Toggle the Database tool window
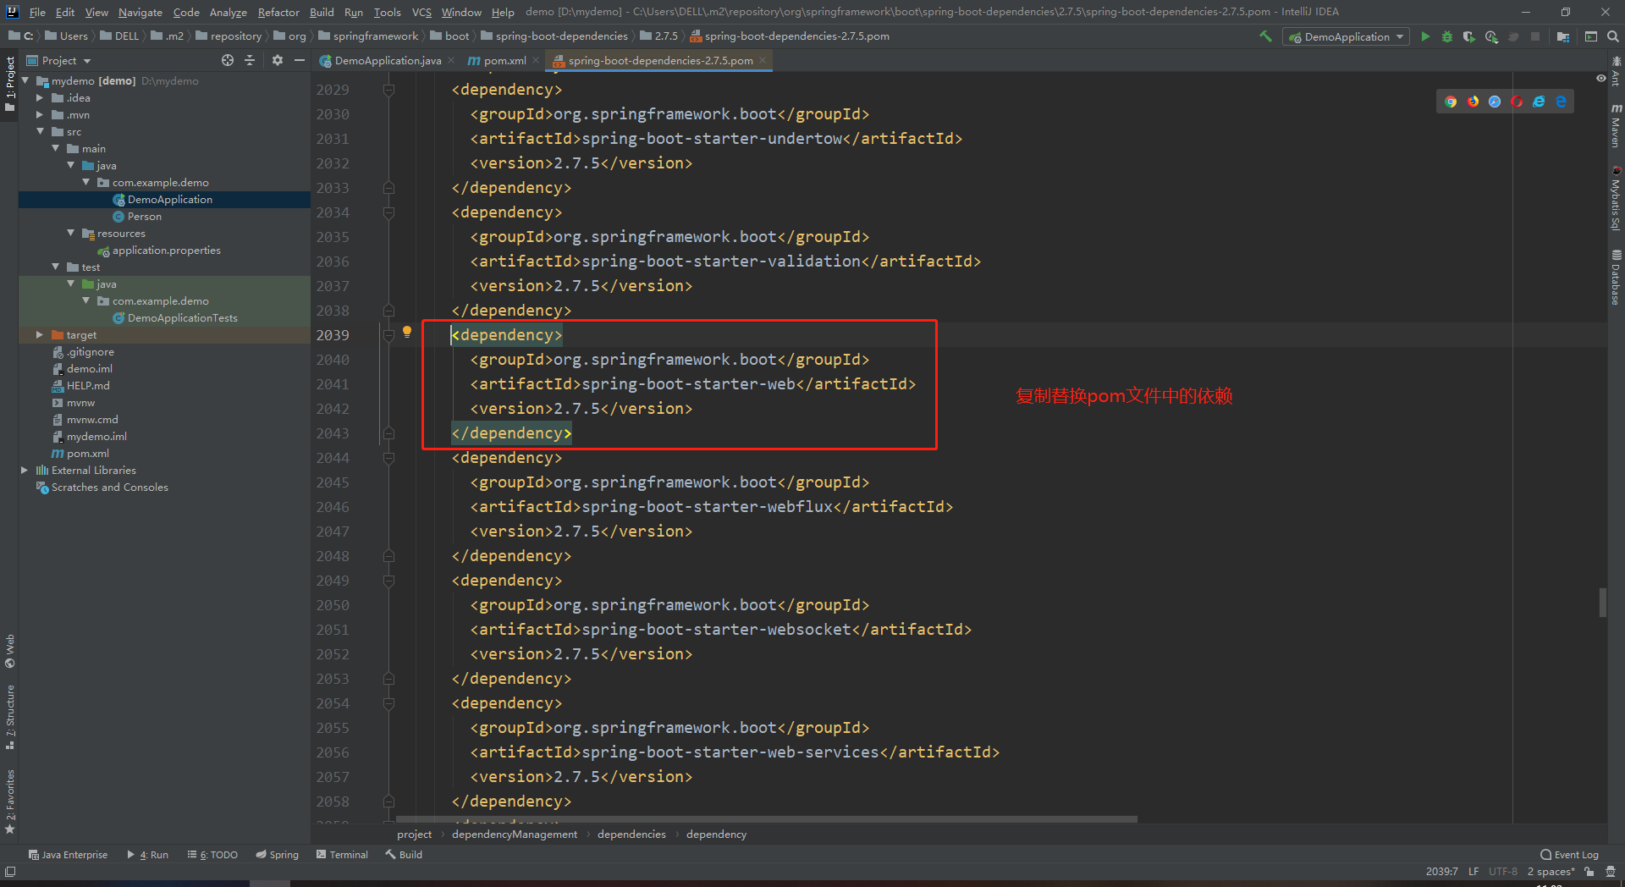This screenshot has height=887, width=1625. [x=1616, y=278]
